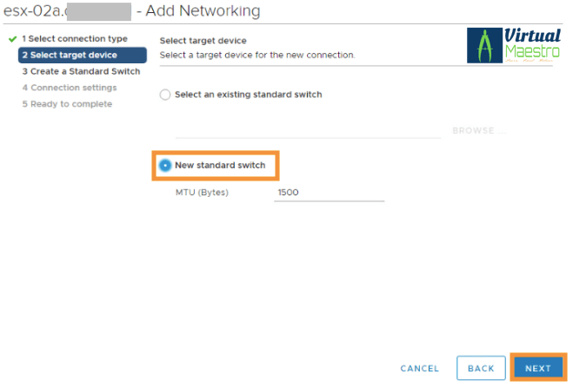Click the bold 'Select target device' page heading

pos(203,41)
